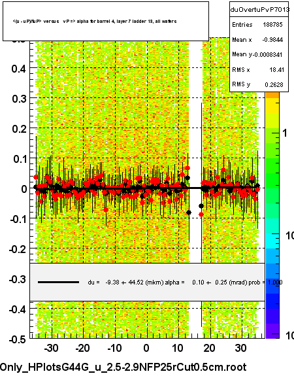Image resolution: width=294 pixels, height=376 pixels.
Task: Click x-axis label -10
Action: pyautogui.click(x=114, y=348)
